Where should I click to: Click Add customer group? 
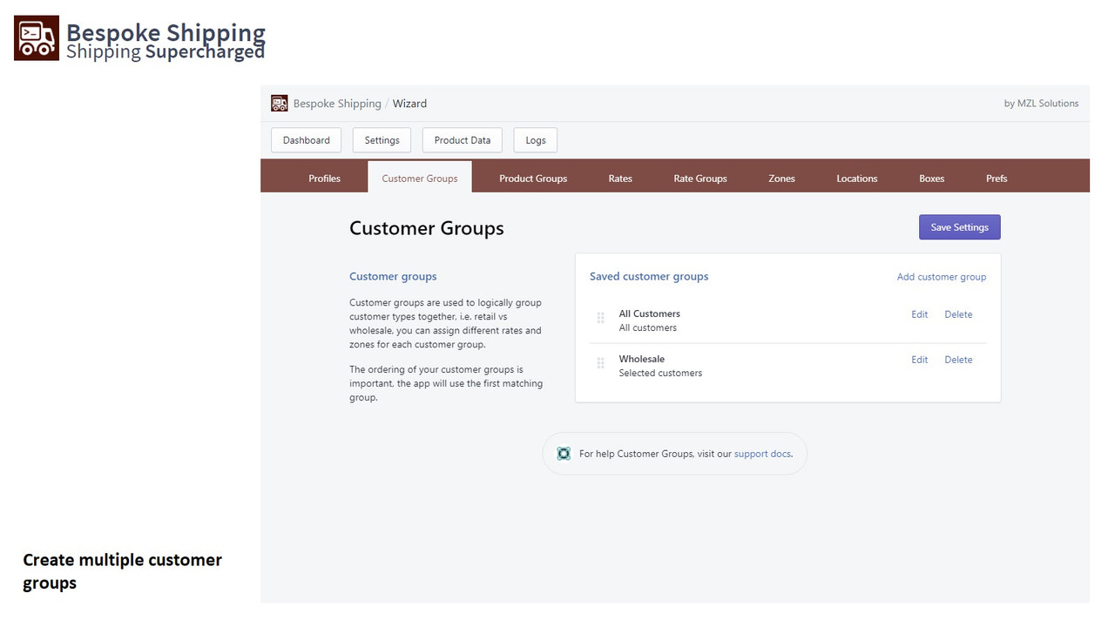[941, 276]
